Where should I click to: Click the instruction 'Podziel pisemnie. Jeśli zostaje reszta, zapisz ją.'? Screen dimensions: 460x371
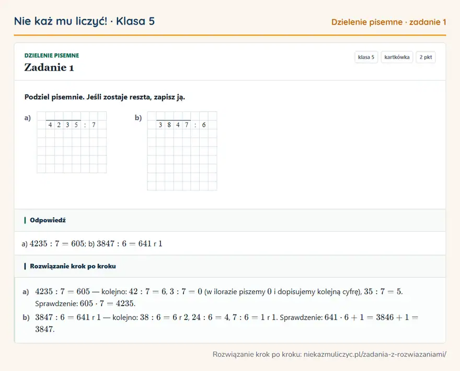click(x=105, y=97)
